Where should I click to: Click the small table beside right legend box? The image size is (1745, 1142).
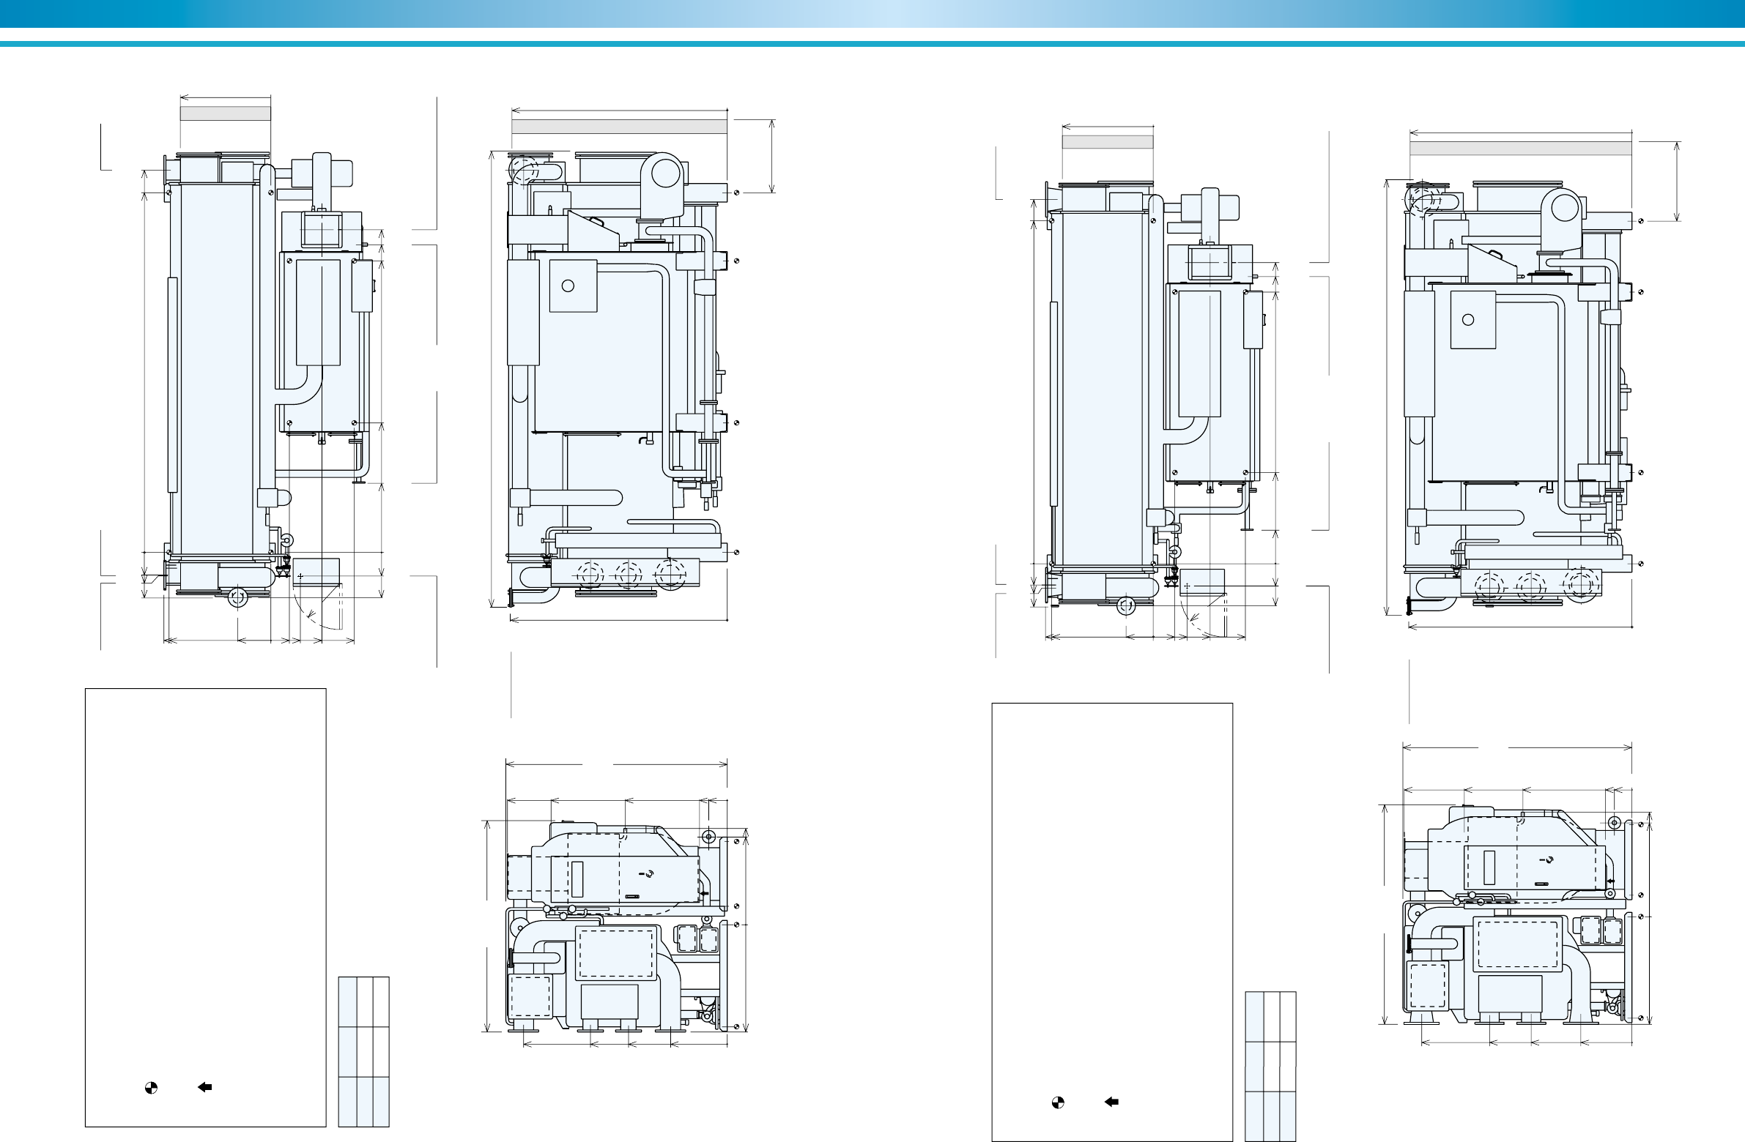coord(1270,1066)
